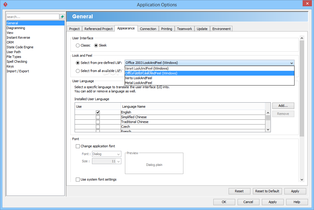Click the Apply button beside Reset to Default
The image size is (314, 210).
pyautogui.click(x=295, y=191)
